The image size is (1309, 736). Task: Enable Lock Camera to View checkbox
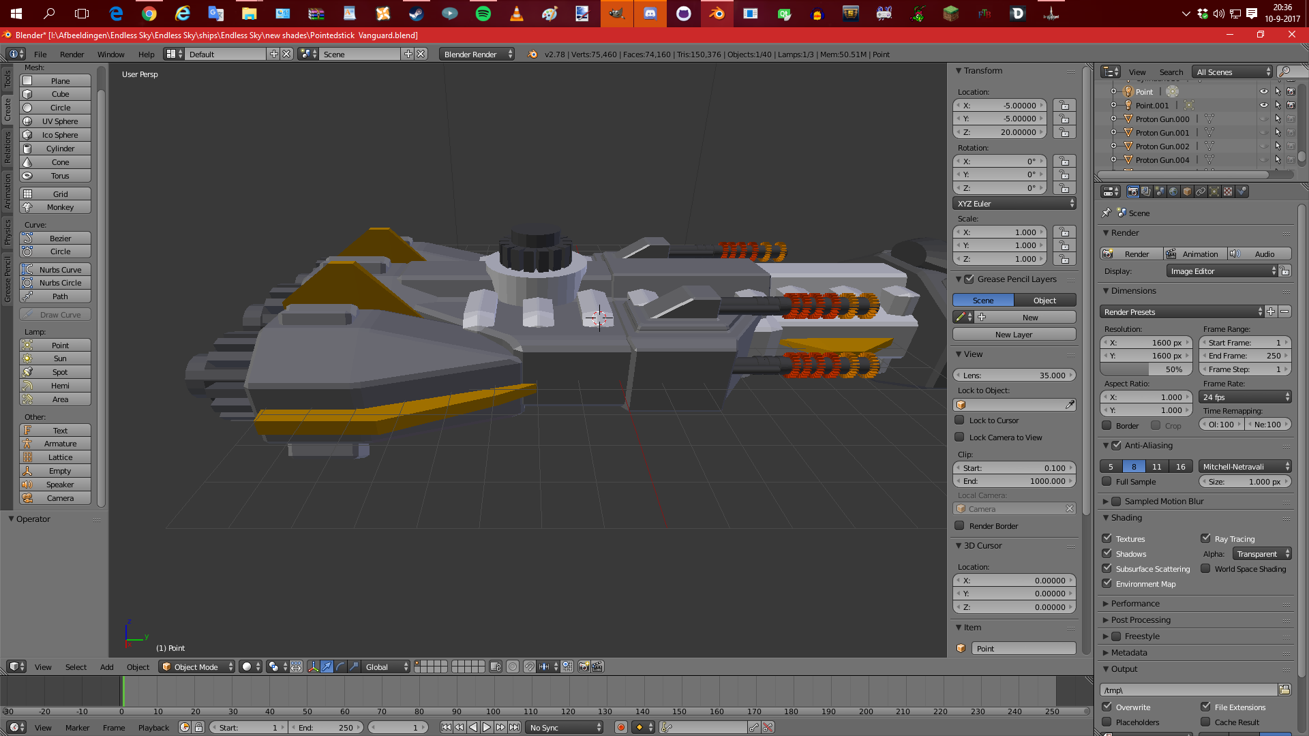960,438
